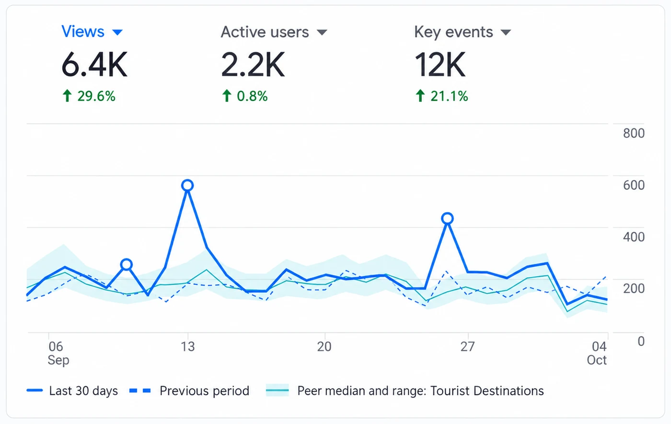
Task: Click the 29.6% views increase indicator
Action: coord(89,96)
